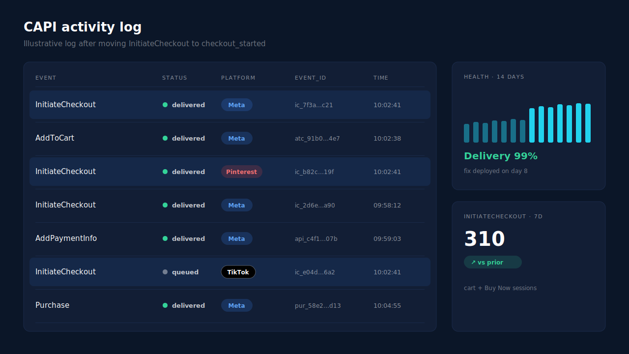Viewport: 629px width, 354px height.
Task: Click the green status dot in the Pinterest row
Action: pos(165,172)
